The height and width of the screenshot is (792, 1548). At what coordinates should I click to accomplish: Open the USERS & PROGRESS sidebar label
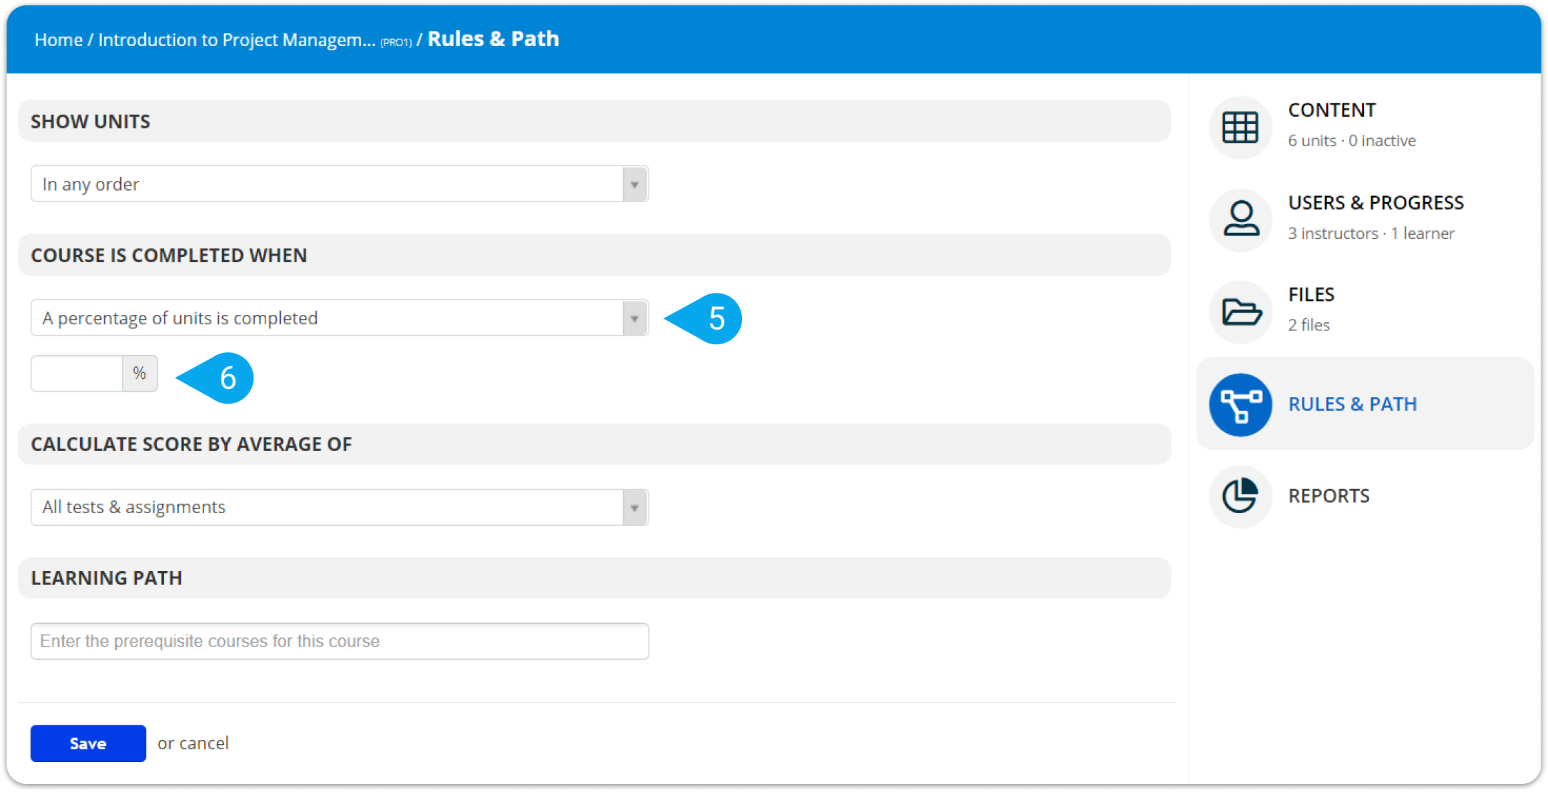(x=1376, y=203)
